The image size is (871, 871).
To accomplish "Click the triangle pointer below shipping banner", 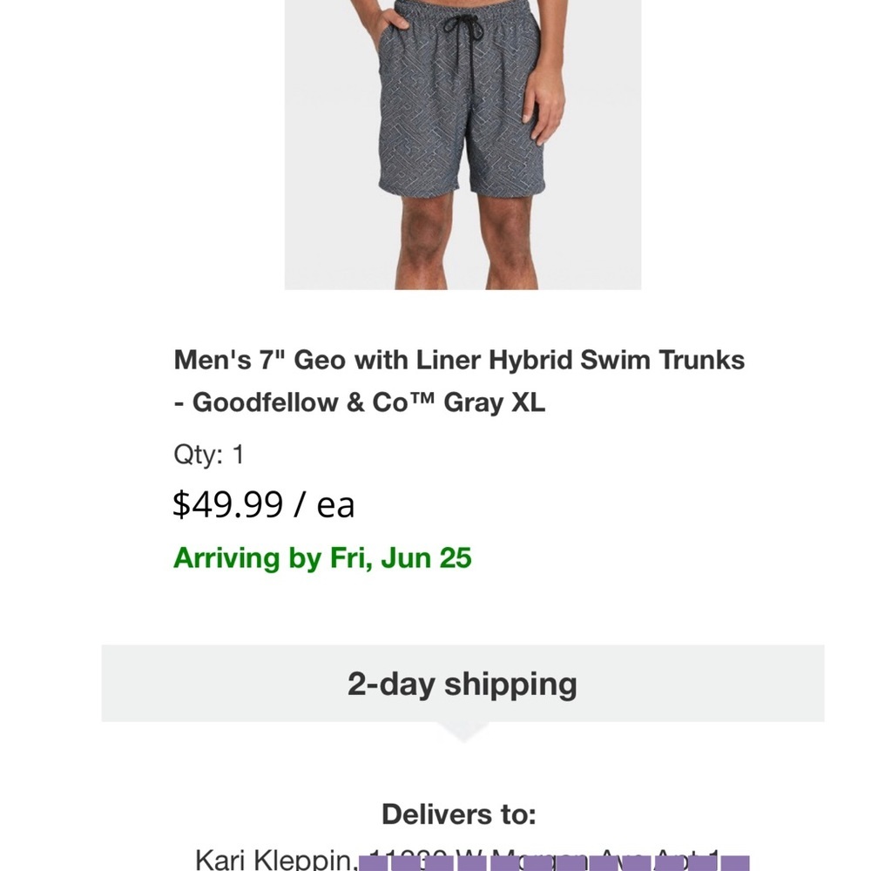I will pos(463,733).
